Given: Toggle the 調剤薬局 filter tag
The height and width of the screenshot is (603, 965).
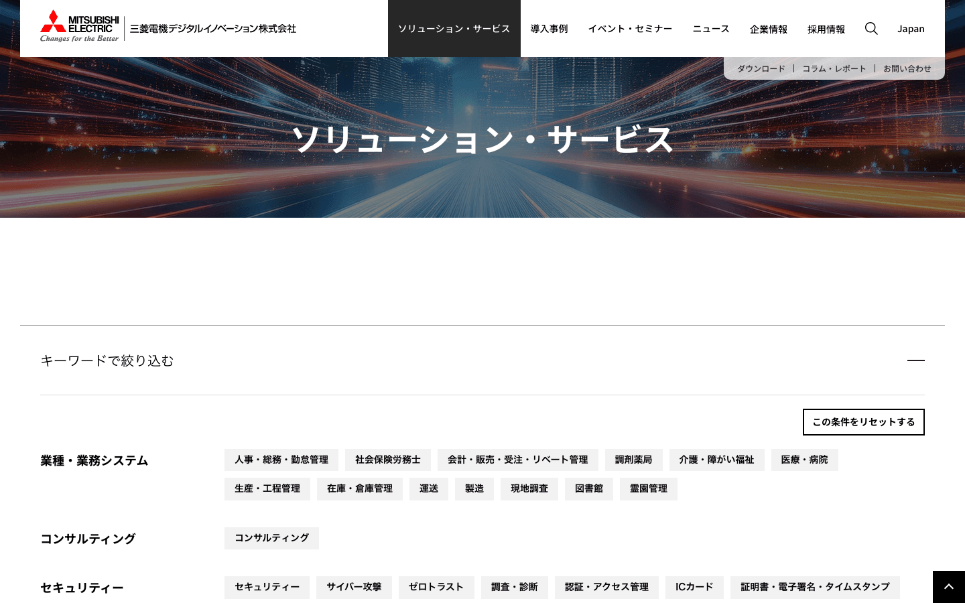Looking at the screenshot, I should tap(634, 460).
